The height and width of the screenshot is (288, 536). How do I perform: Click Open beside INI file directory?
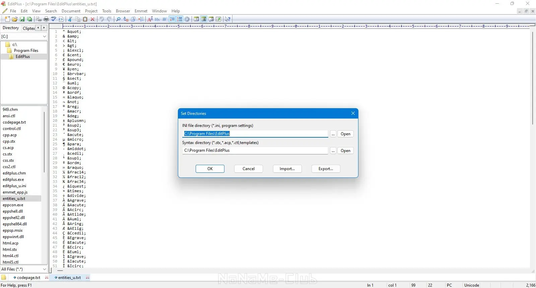[x=345, y=134]
